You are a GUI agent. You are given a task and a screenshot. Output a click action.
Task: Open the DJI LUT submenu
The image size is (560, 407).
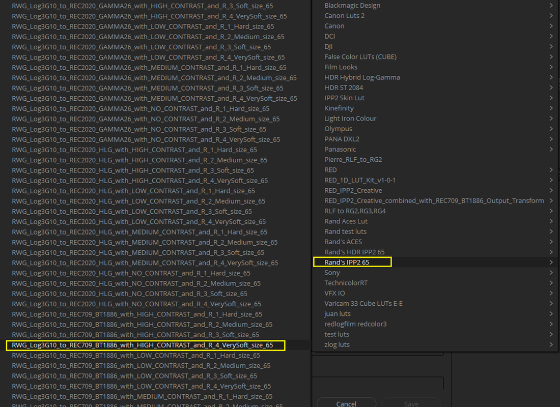coord(435,46)
